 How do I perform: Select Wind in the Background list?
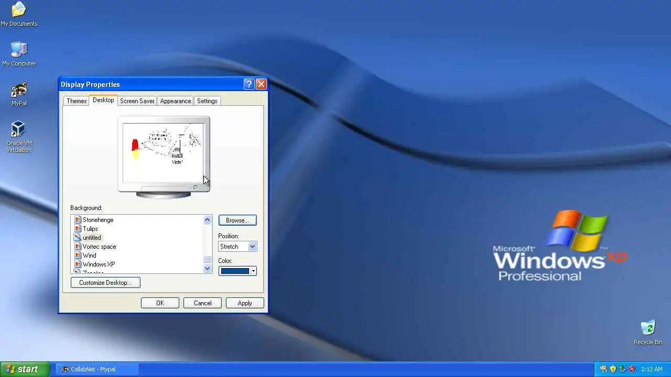[x=89, y=256]
